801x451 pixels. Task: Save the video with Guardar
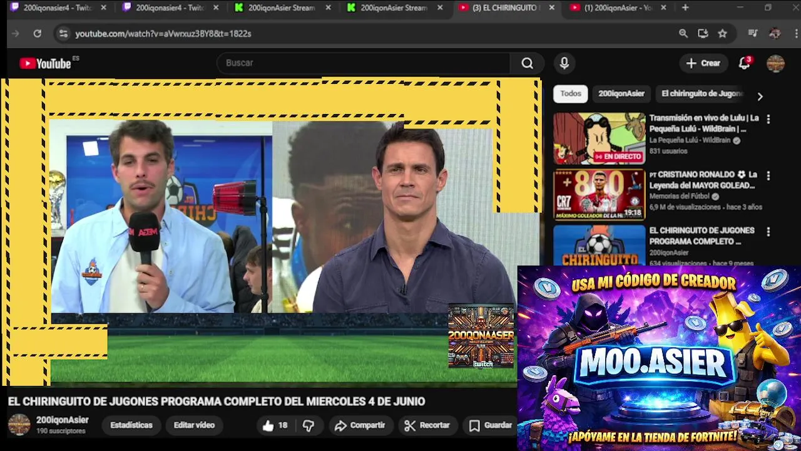pos(491,425)
